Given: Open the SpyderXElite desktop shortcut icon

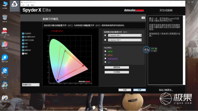Looking at the screenshot, I should coord(15,6).
